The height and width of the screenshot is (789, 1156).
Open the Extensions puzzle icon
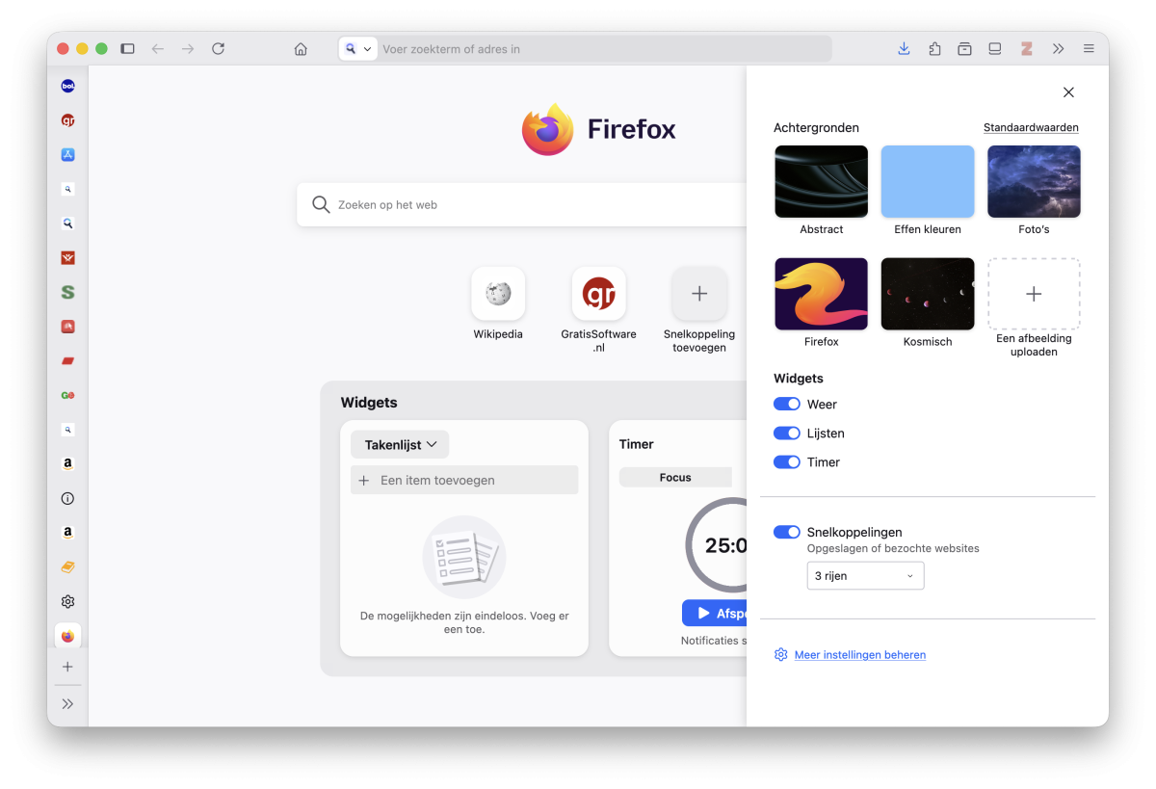(x=934, y=49)
